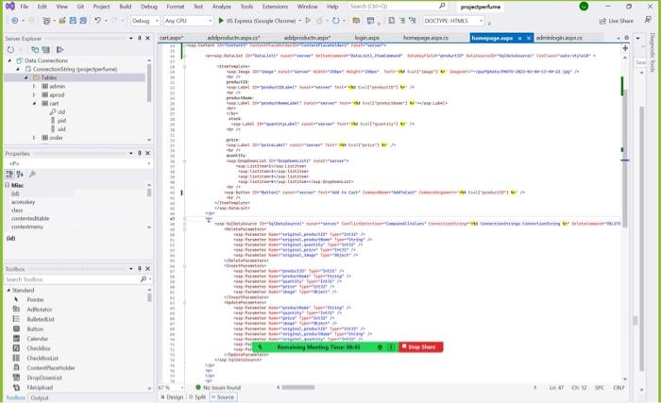
Task: Open the Output tab at bottom
Action: coord(40,397)
